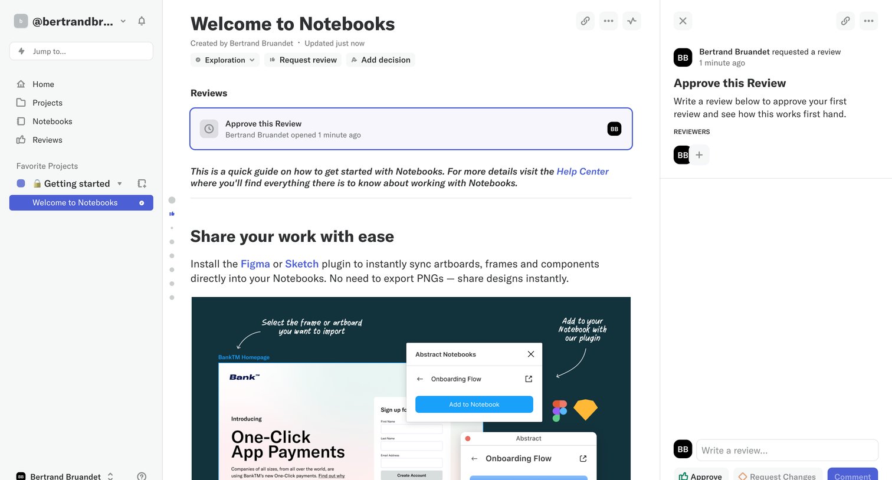This screenshot has height=480, width=892.
Task: Click Request review button
Action: click(303, 60)
